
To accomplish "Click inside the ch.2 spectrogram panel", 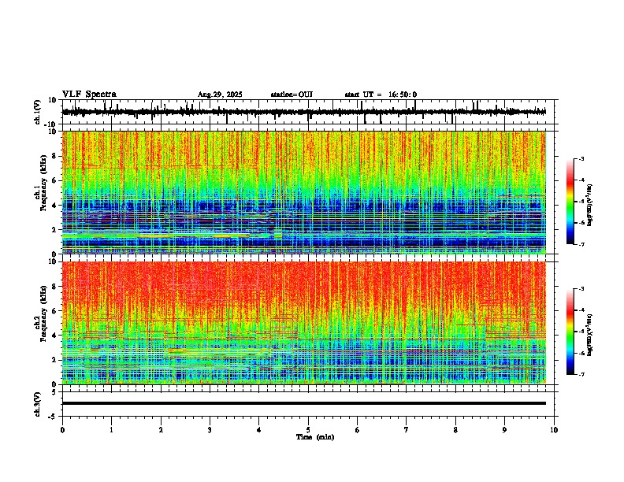I will coord(304,323).
